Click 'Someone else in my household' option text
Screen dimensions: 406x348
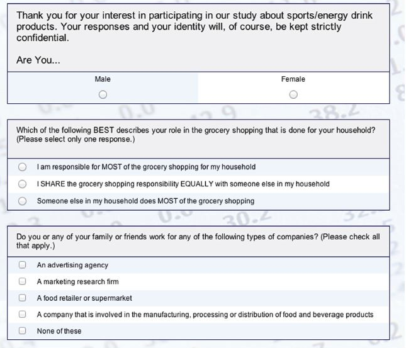click(145, 201)
